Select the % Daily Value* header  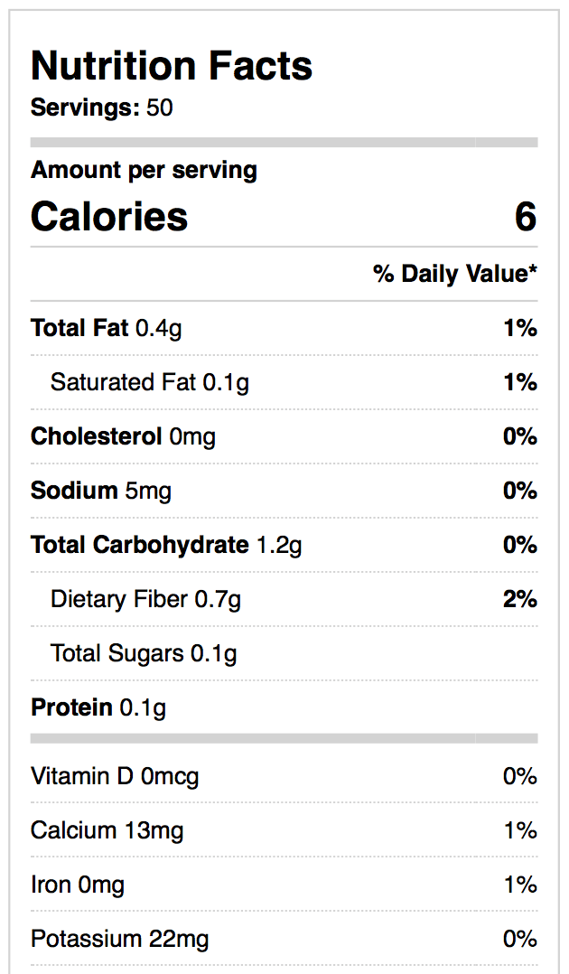tap(455, 274)
